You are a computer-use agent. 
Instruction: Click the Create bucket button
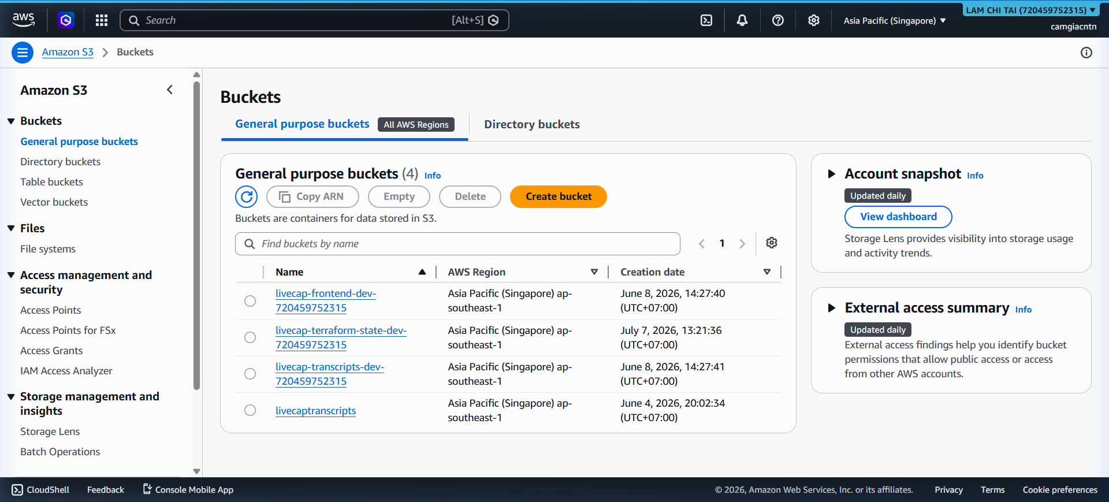pyautogui.click(x=559, y=196)
